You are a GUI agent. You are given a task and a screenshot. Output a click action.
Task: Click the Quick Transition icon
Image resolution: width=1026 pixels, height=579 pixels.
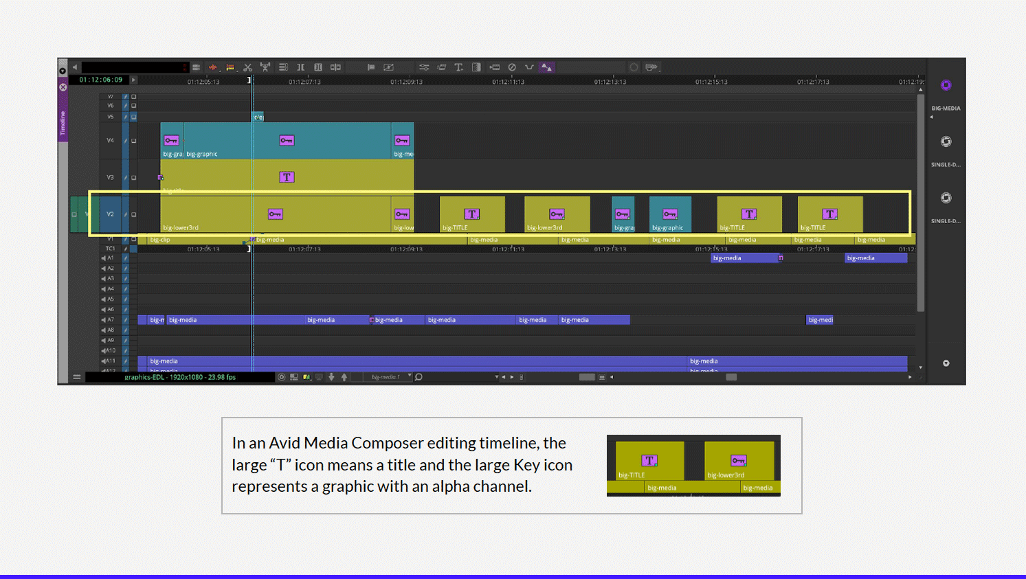pyautogui.click(x=477, y=67)
